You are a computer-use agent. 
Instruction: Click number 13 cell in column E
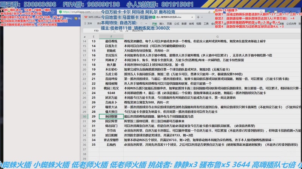tap(94, 41)
